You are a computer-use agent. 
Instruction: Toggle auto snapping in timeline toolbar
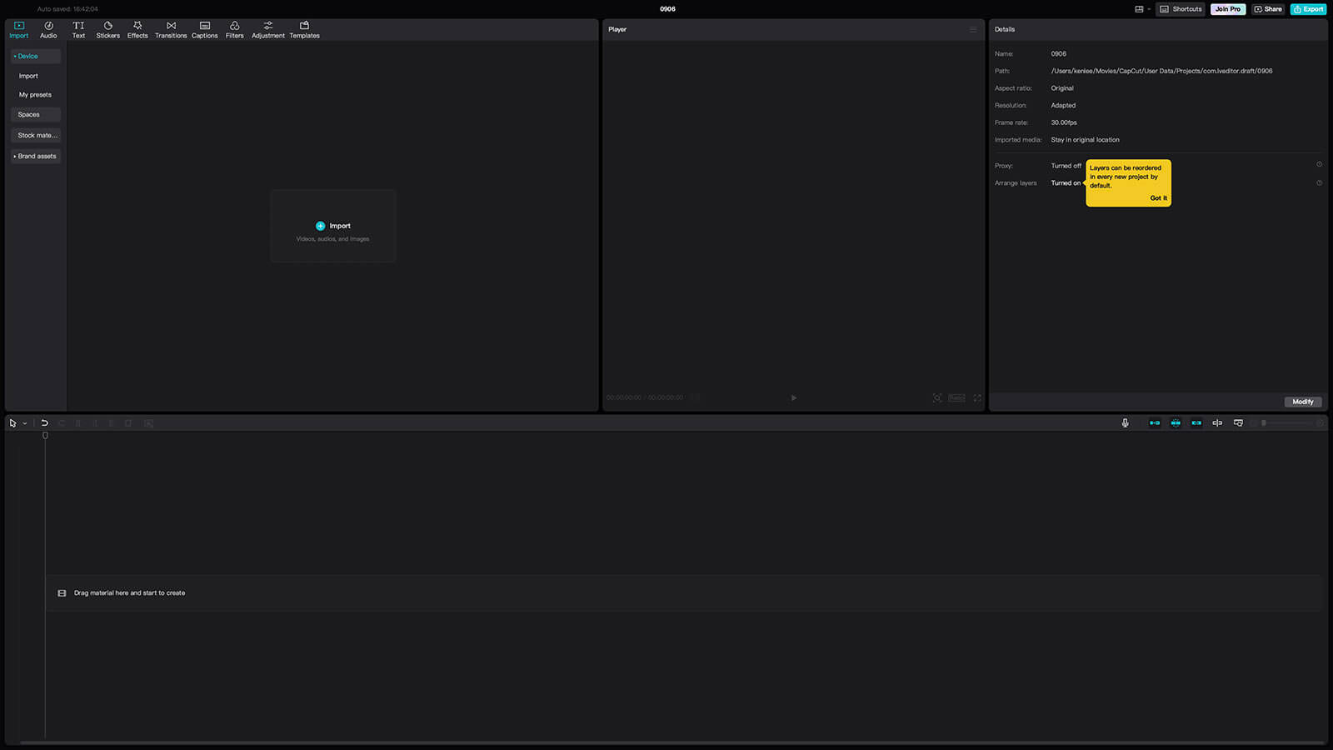tap(1176, 423)
